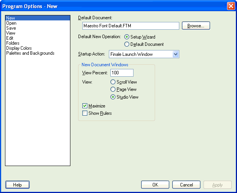Select Scroll View radio option

(113, 82)
